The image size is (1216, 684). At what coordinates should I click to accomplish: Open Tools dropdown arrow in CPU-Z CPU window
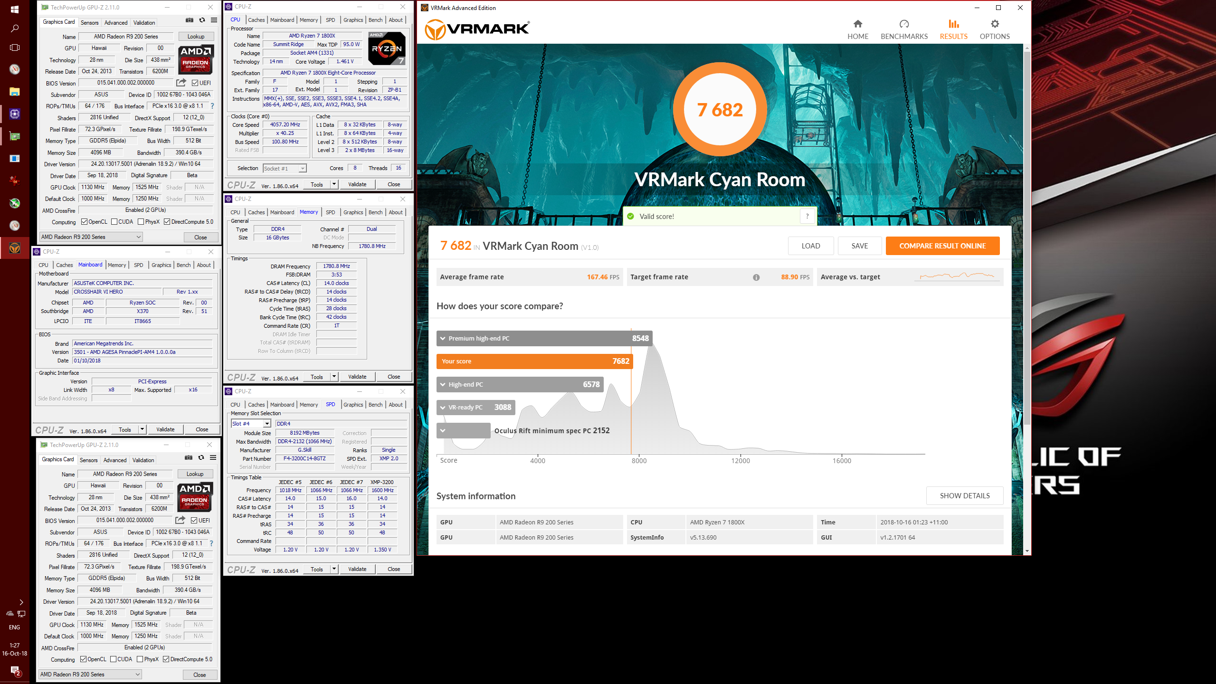click(x=334, y=184)
